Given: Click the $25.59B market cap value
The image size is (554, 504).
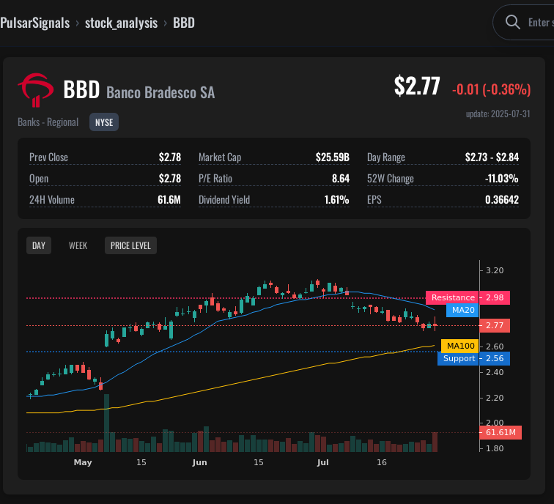Looking at the screenshot, I should coord(333,157).
